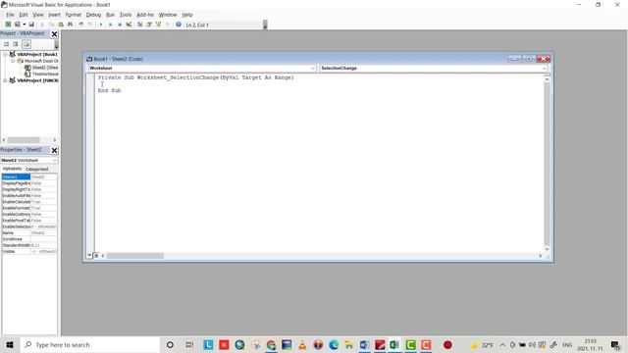Image resolution: width=628 pixels, height=353 pixels.
Task: Open the Sheet2 Worksheet object dropdown in Properties
Action: (55, 160)
